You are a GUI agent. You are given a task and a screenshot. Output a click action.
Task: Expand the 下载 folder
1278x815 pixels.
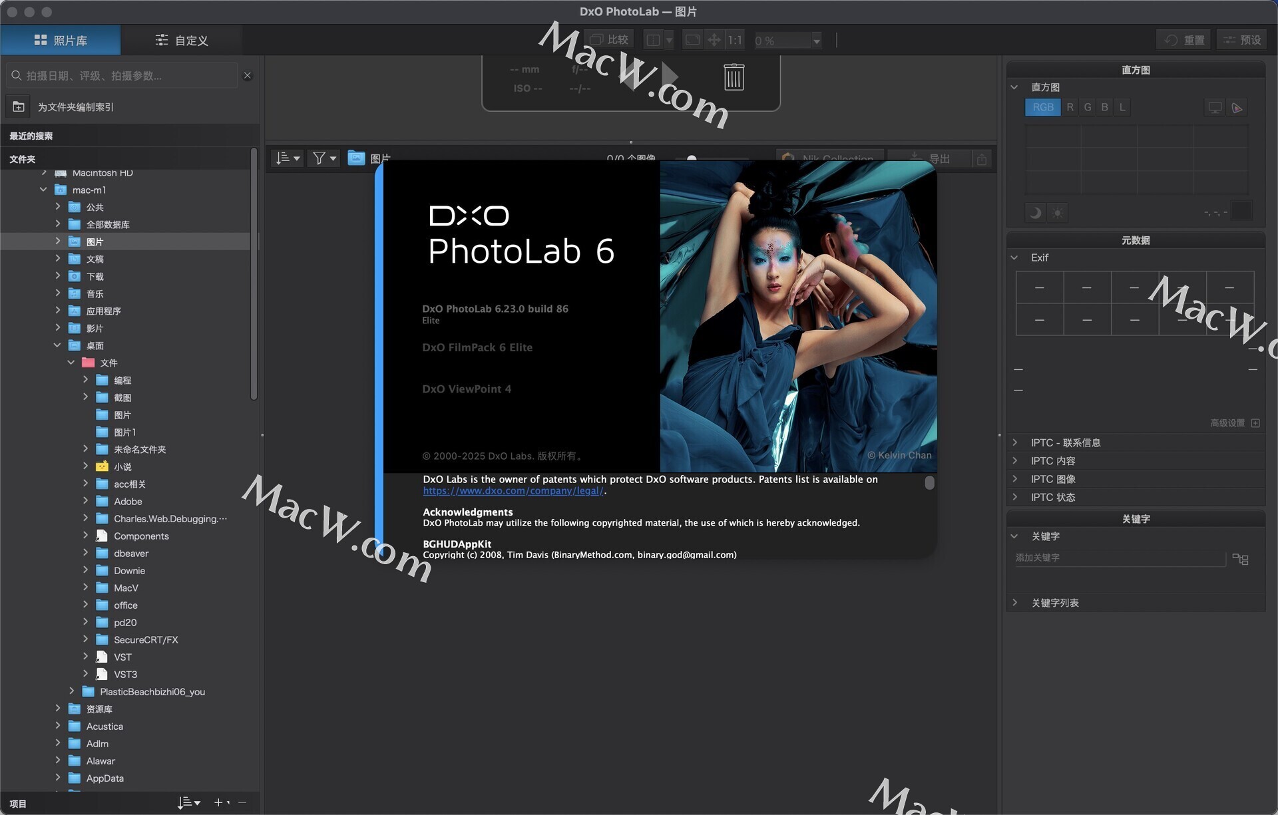(58, 275)
